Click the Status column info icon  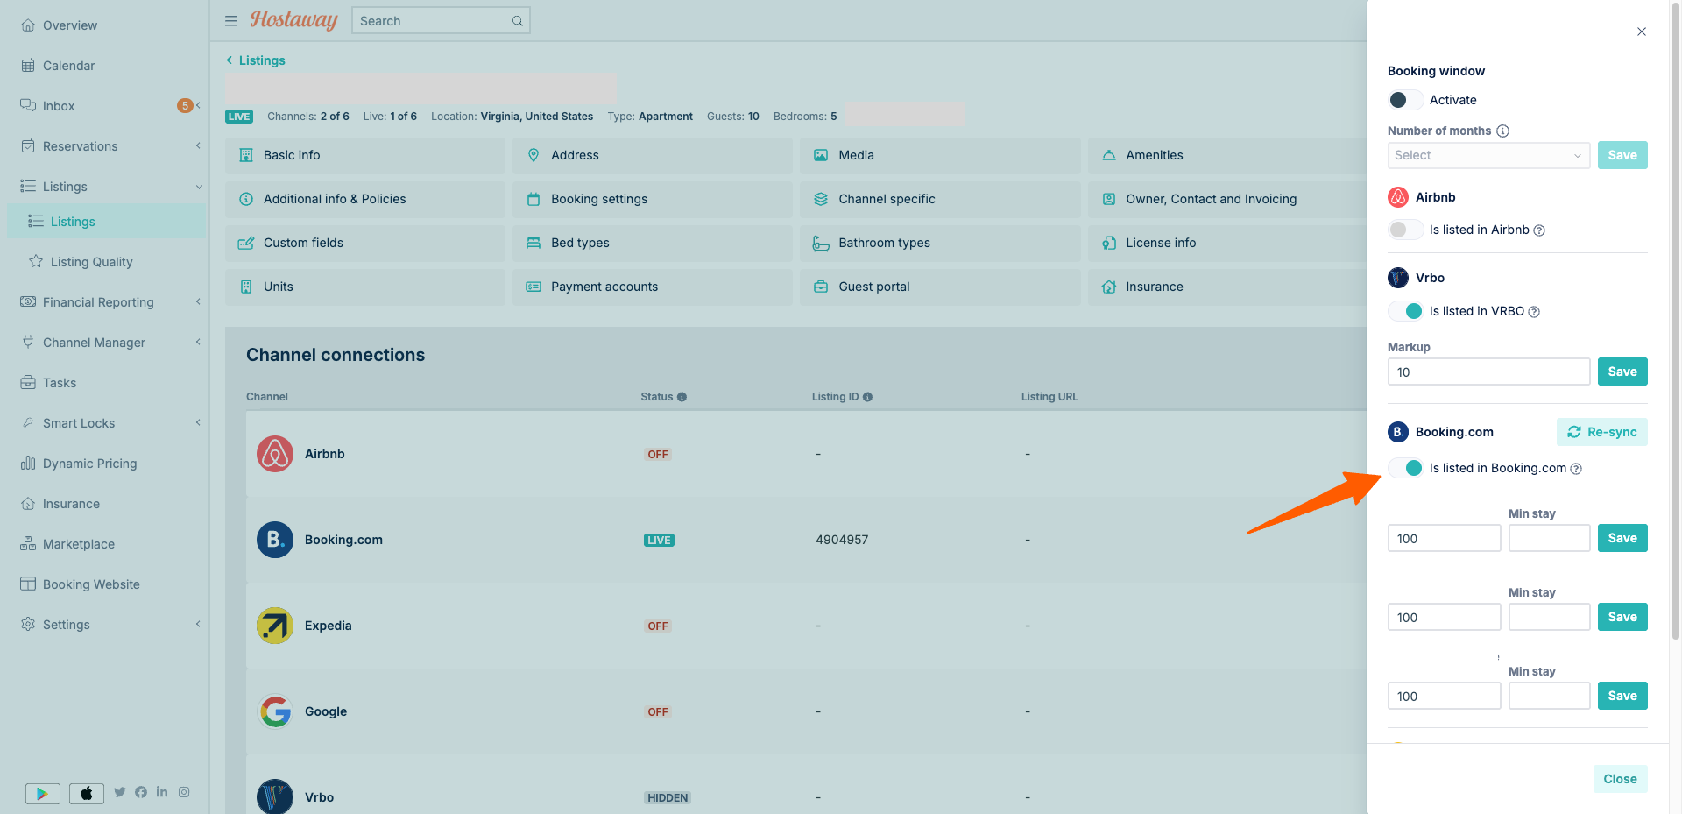[x=682, y=397]
